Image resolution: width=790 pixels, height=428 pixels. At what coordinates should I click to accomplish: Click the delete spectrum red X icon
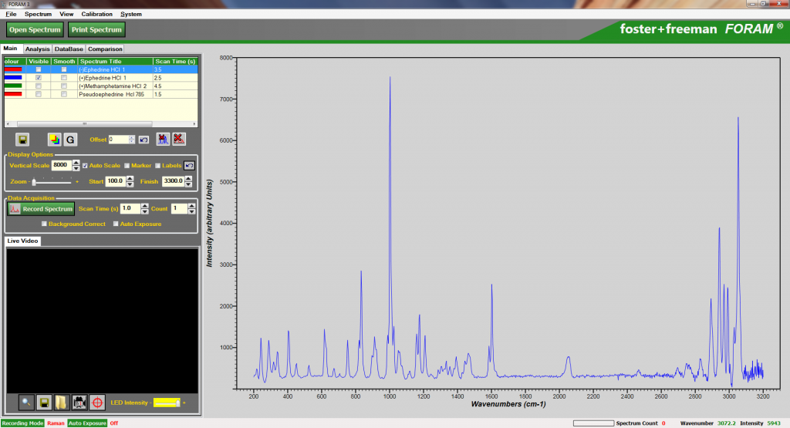[179, 140]
